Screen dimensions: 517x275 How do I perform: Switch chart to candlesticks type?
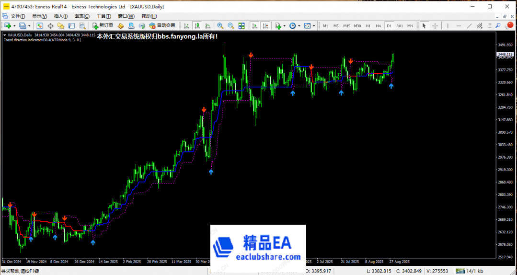197,26
